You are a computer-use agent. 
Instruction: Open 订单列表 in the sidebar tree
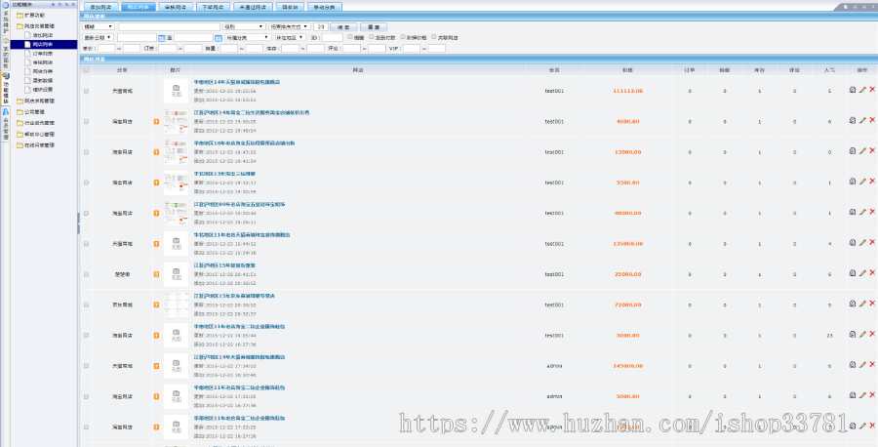point(43,54)
